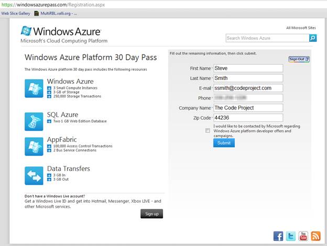Click arrow bullet beside 3 GB Out
Image resolution: width=327 pixels, height=246 pixels.
pyautogui.click(x=49, y=180)
